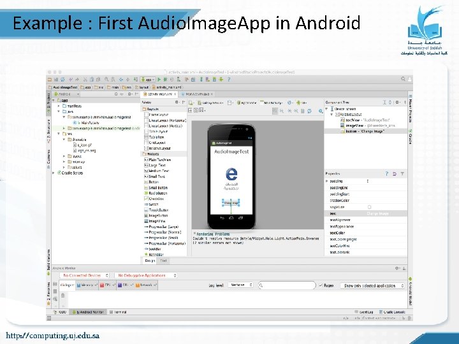Viewport: 459px width, 344px height.
Task: Click the Project panel gear icon
Action: (x=129, y=94)
